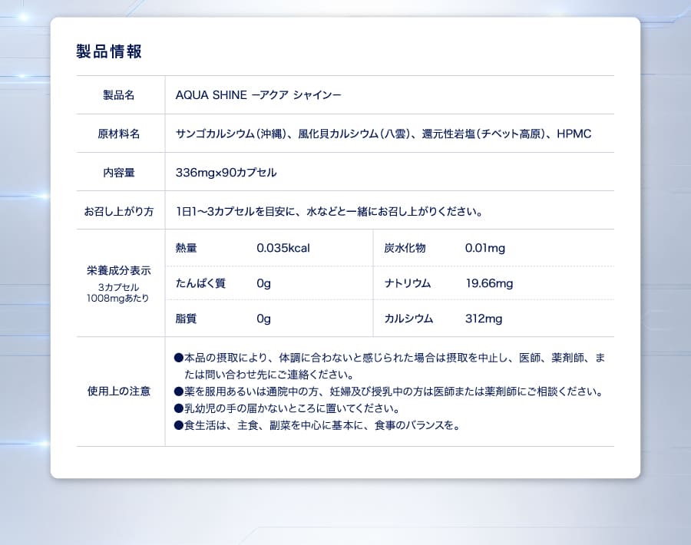Select the 0g value beside 脂質
Image resolution: width=691 pixels, height=545 pixels.
(x=263, y=319)
